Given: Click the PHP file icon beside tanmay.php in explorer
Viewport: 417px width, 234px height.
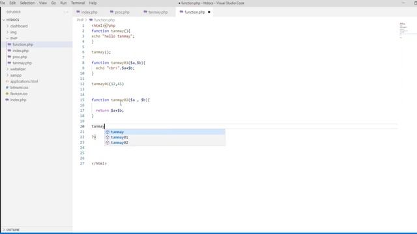Looking at the screenshot, I should [x=9, y=63].
